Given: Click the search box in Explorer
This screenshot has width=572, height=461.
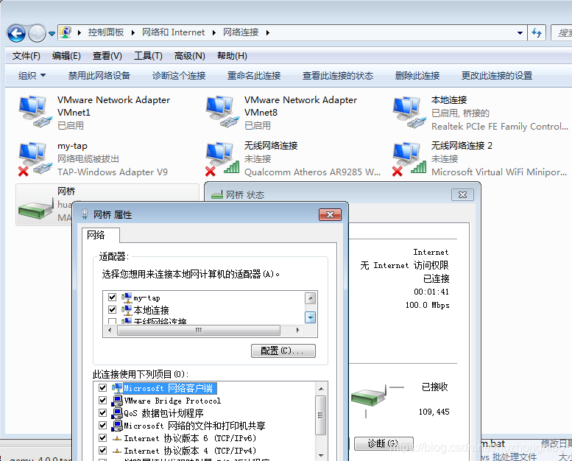Looking at the screenshot, I should point(562,33).
